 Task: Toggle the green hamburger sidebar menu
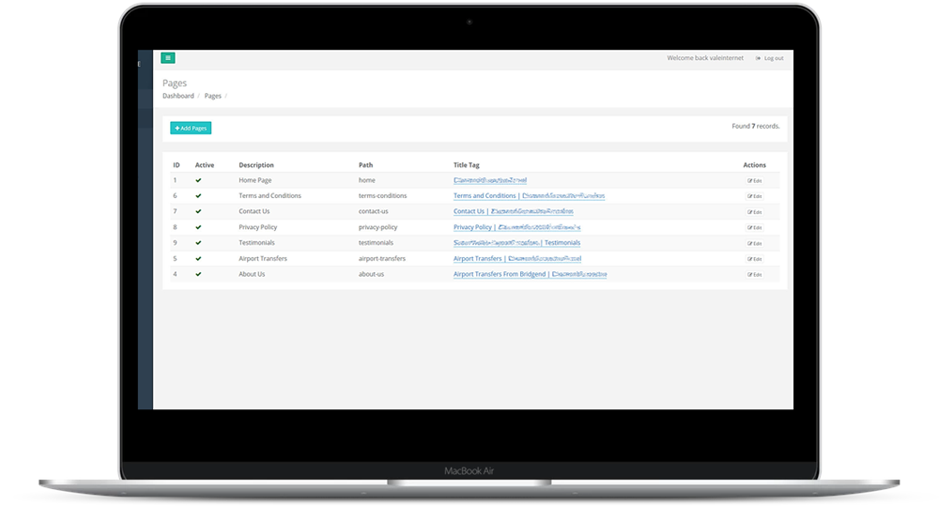click(x=168, y=58)
